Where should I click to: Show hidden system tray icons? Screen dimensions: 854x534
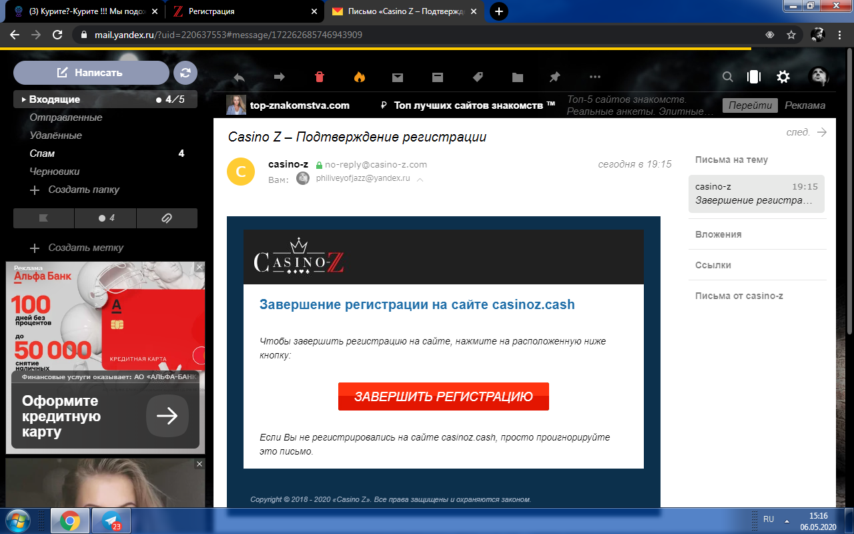(x=787, y=520)
